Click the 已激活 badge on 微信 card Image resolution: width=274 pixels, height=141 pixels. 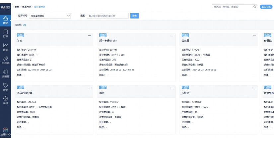click(x=103, y=87)
